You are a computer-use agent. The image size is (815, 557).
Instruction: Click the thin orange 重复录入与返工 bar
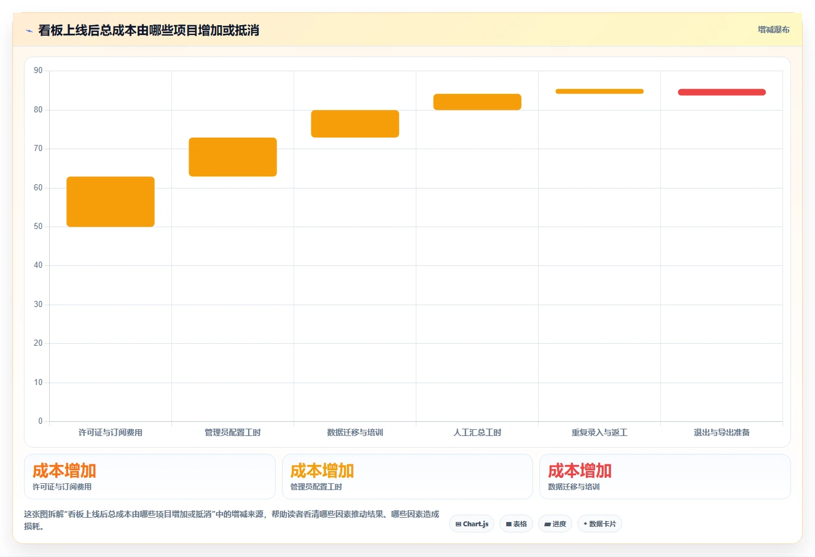[599, 92]
